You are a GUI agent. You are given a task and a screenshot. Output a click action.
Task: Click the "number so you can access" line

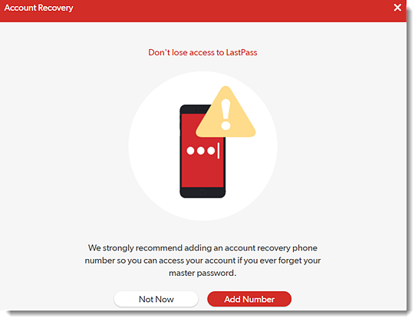(202, 261)
